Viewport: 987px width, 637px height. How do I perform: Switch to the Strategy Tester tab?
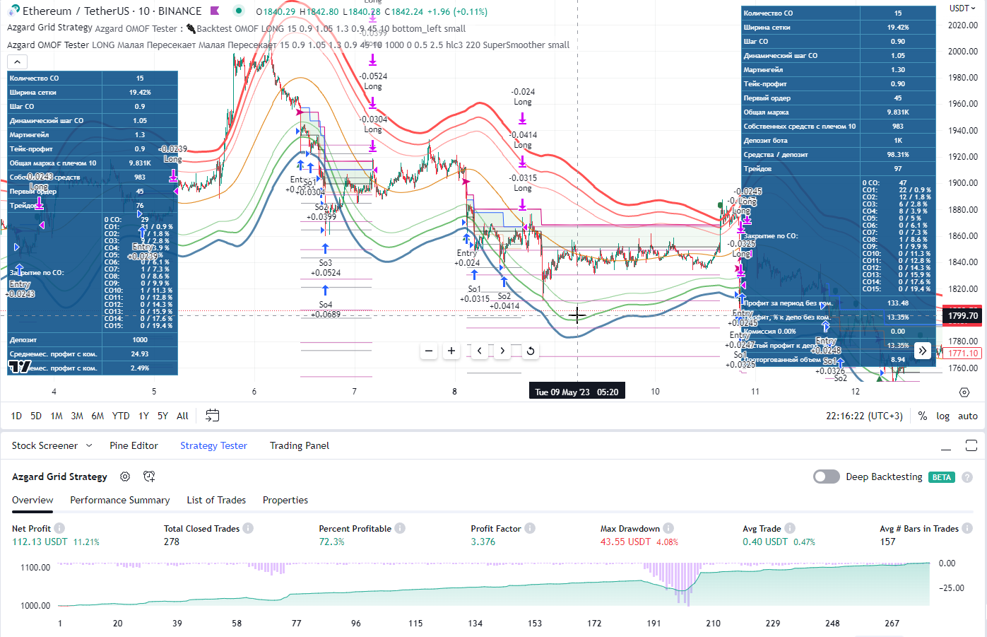coord(213,445)
